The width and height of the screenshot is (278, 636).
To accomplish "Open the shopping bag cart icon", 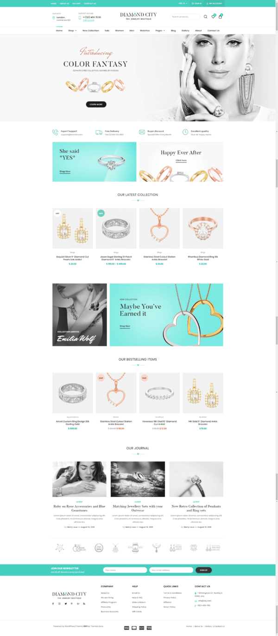I will coord(220,17).
